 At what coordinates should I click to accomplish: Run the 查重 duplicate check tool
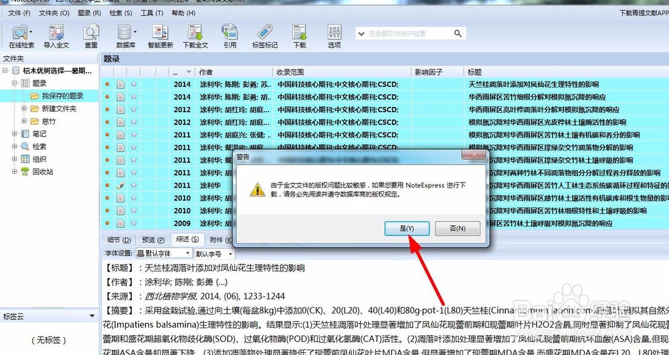click(91, 36)
